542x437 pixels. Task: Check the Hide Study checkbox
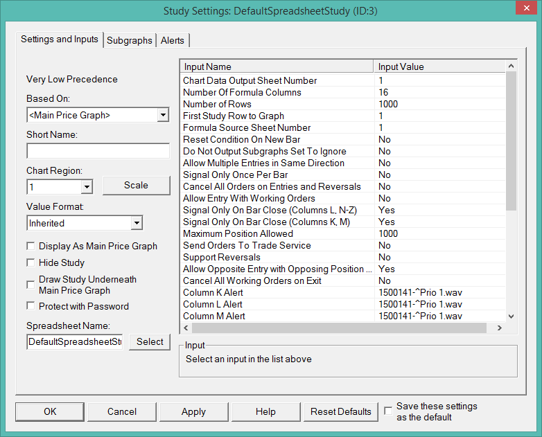click(30, 262)
